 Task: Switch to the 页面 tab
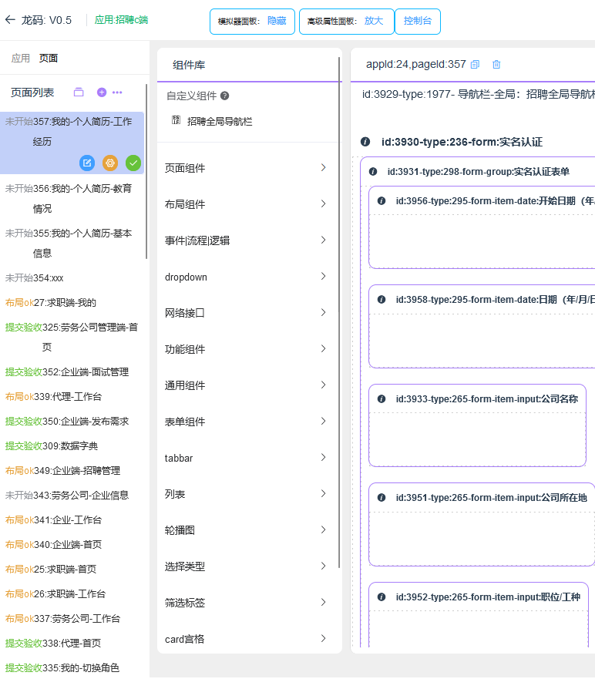coord(48,58)
